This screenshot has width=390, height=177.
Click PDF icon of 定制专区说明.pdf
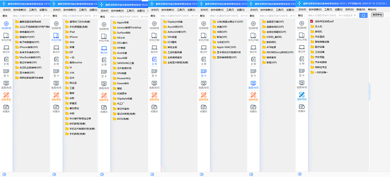point(312,21)
